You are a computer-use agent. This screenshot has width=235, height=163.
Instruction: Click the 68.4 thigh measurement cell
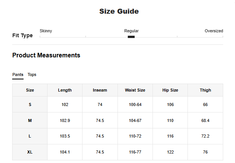(x=205, y=120)
